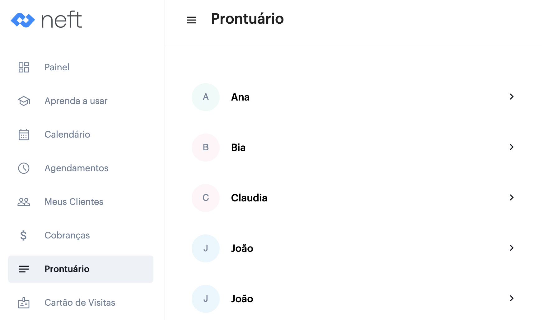Click the round avatar with letter B
Image resolution: width=542 pixels, height=320 pixels.
(x=206, y=148)
